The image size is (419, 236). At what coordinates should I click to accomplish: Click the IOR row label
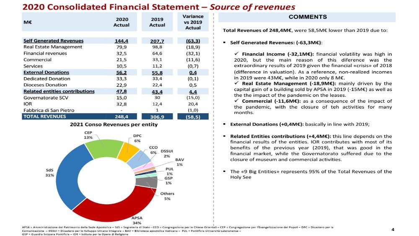click(27, 104)
